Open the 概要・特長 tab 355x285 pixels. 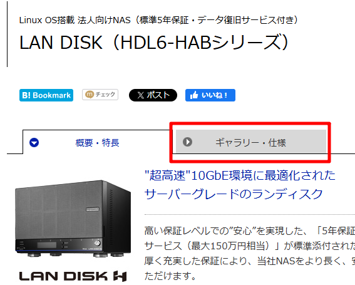97,143
